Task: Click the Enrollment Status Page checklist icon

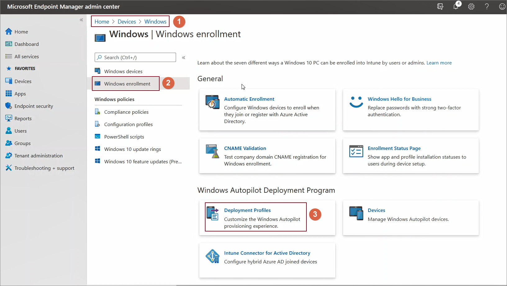Action: tap(356, 151)
